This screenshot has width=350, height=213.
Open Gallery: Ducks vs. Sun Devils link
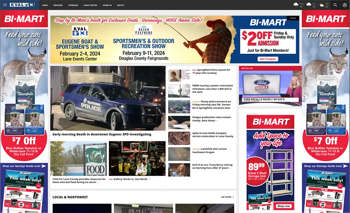130,179
